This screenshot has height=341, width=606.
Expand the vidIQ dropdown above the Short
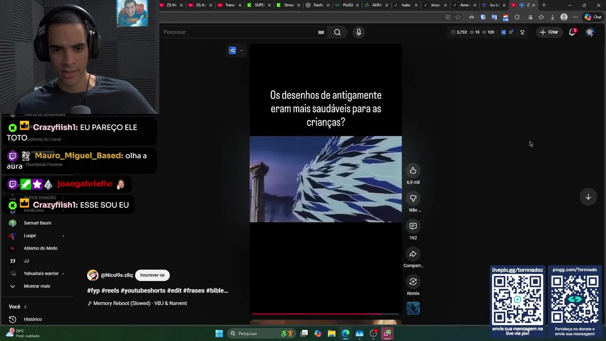pyautogui.click(x=241, y=51)
